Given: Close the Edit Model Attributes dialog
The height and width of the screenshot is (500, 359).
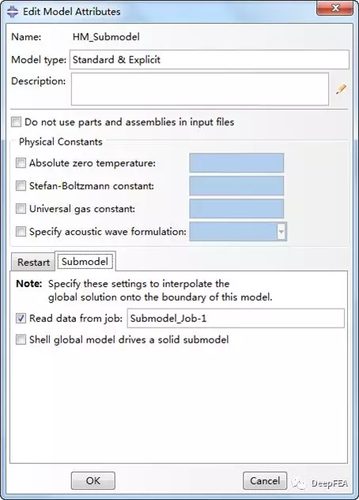Looking at the screenshot, I should coord(334,8).
